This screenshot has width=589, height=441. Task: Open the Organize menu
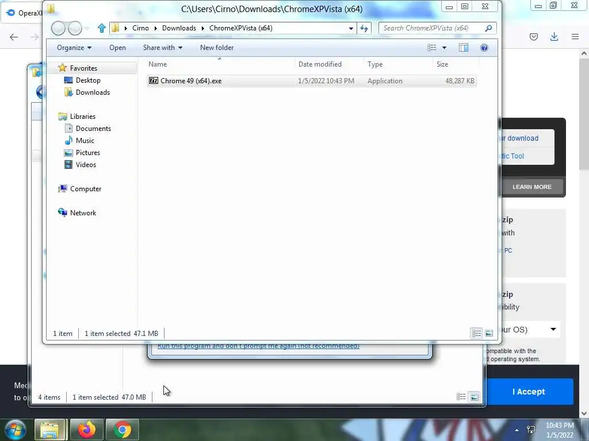tap(74, 48)
